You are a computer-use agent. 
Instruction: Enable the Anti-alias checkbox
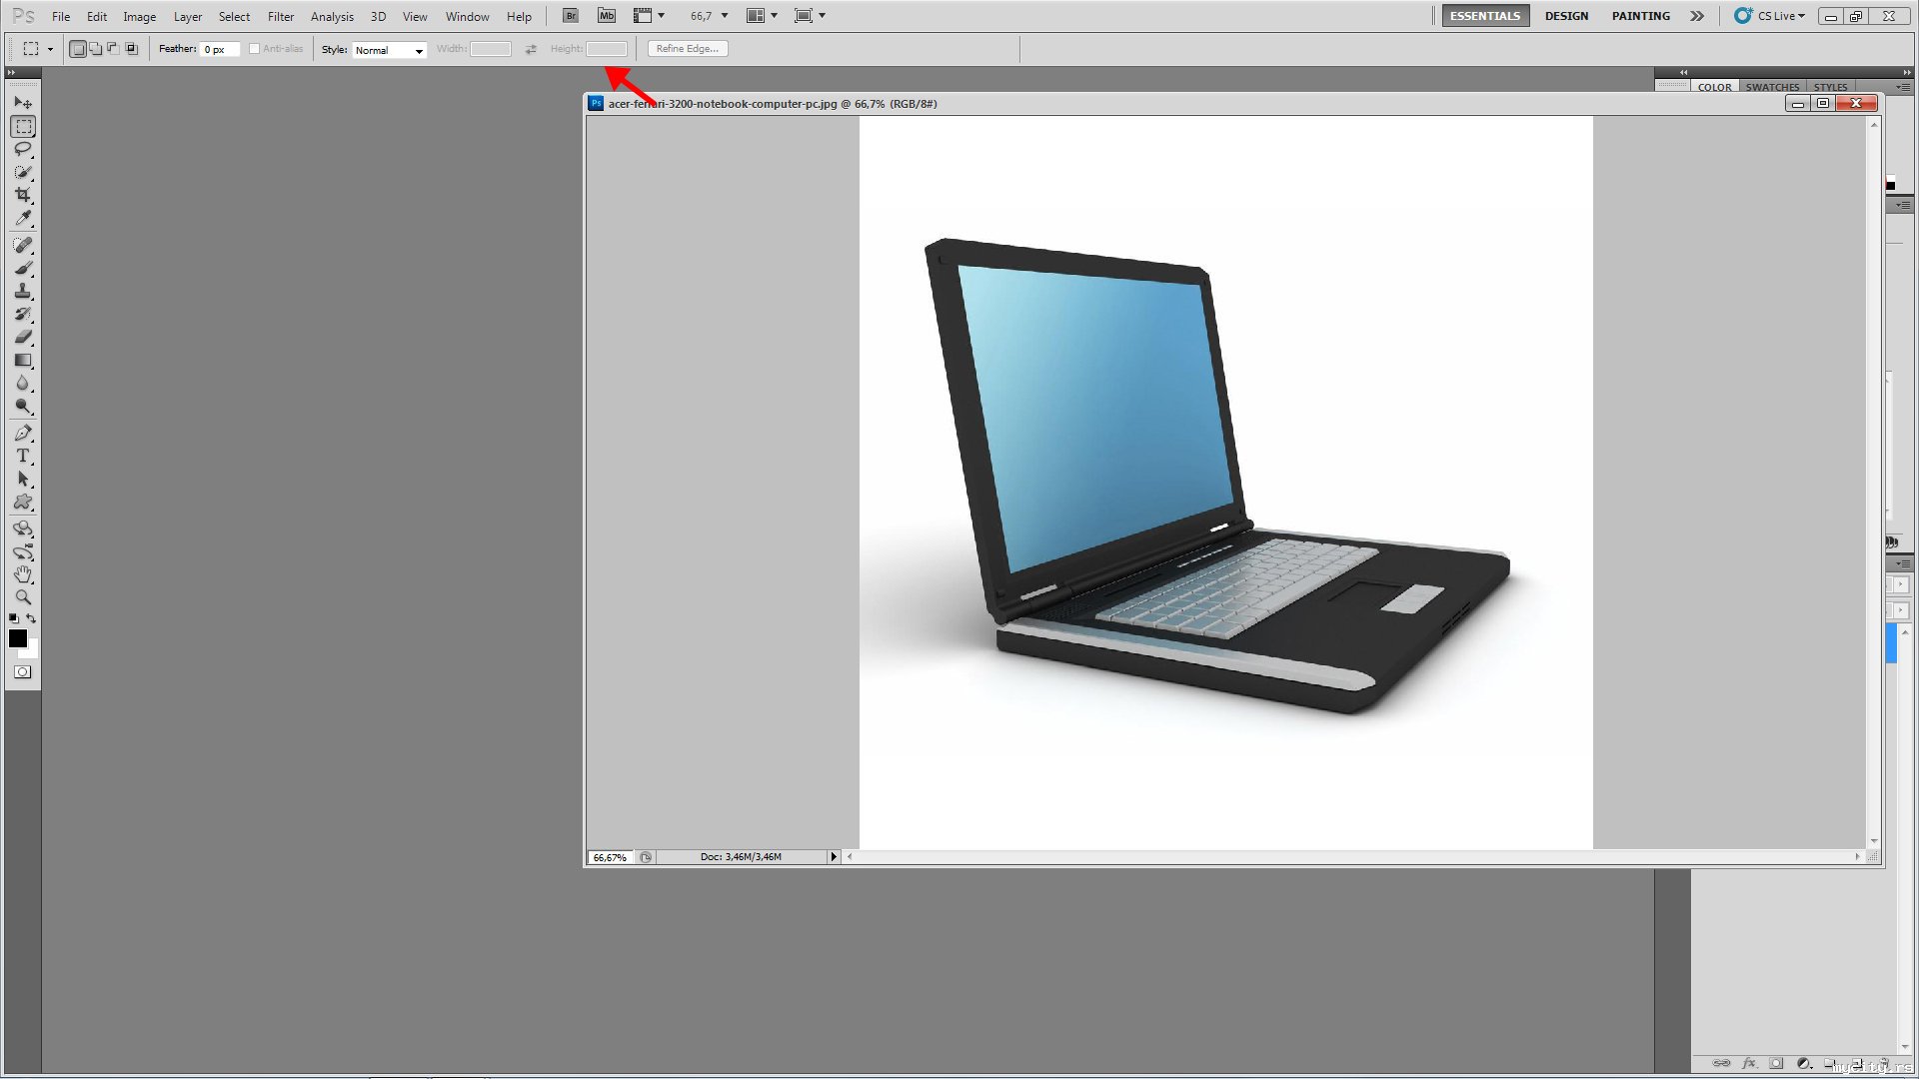pyautogui.click(x=255, y=49)
